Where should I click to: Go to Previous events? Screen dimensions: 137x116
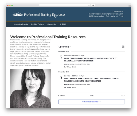pos(62,95)
